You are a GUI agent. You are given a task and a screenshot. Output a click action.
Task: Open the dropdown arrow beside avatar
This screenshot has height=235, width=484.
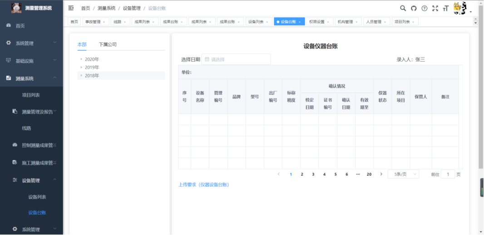pos(471,12)
